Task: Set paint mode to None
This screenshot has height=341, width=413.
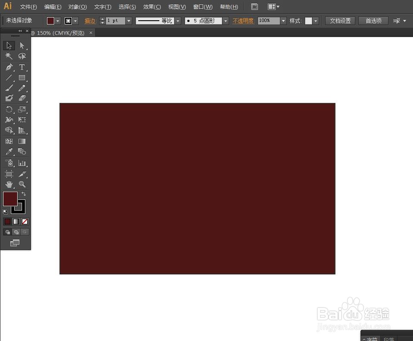Action: click(x=25, y=222)
